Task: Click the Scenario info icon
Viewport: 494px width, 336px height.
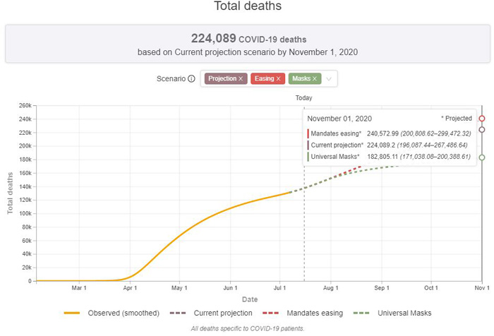Action: (x=191, y=79)
